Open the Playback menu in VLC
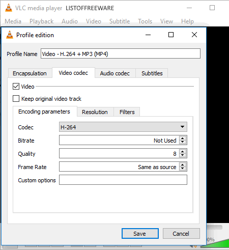The width and height of the screenshot is (229, 250). click(42, 21)
